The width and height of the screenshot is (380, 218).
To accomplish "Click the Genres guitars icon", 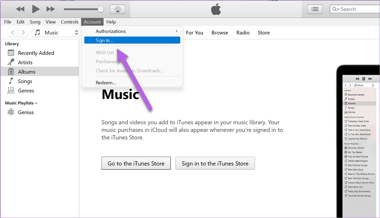I will click(11, 91).
